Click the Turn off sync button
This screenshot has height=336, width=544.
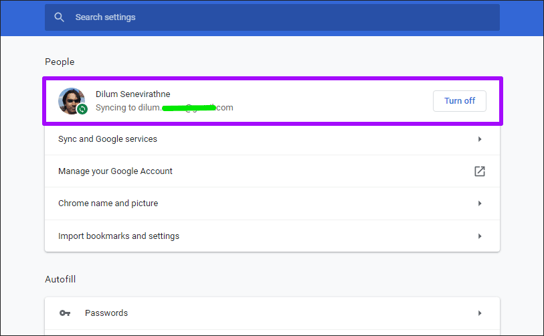(459, 101)
